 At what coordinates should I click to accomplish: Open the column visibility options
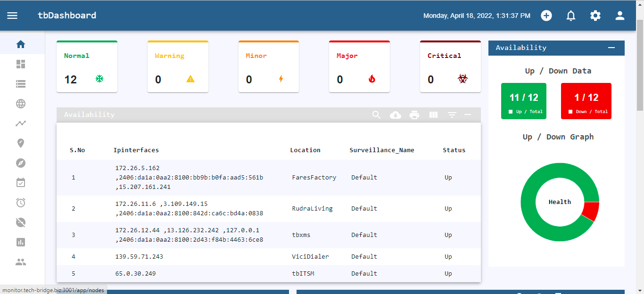(433, 114)
